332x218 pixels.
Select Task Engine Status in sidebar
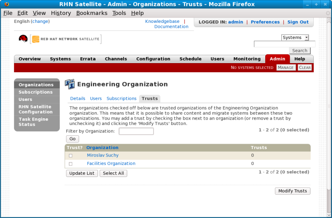pos(33,122)
